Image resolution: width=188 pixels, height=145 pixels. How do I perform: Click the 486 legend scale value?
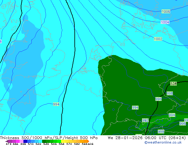coord(15,144)
